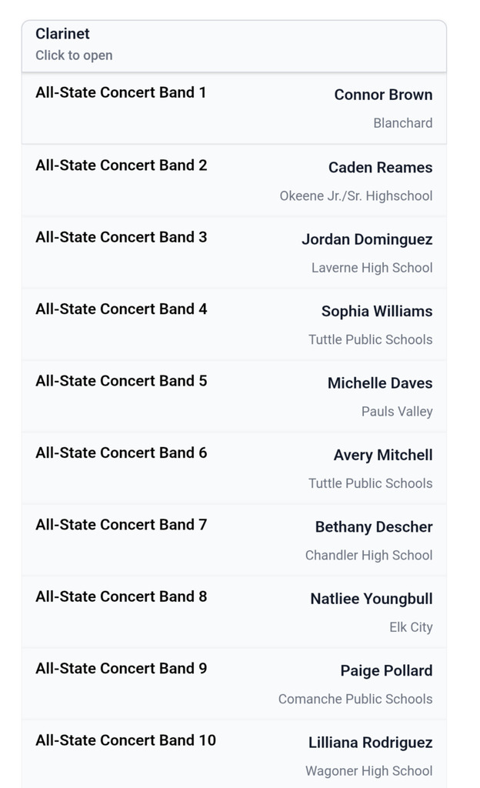Image resolution: width=480 pixels, height=788 pixels.
Task: Open the All-State Concert Band 3 entry
Action: point(120,236)
